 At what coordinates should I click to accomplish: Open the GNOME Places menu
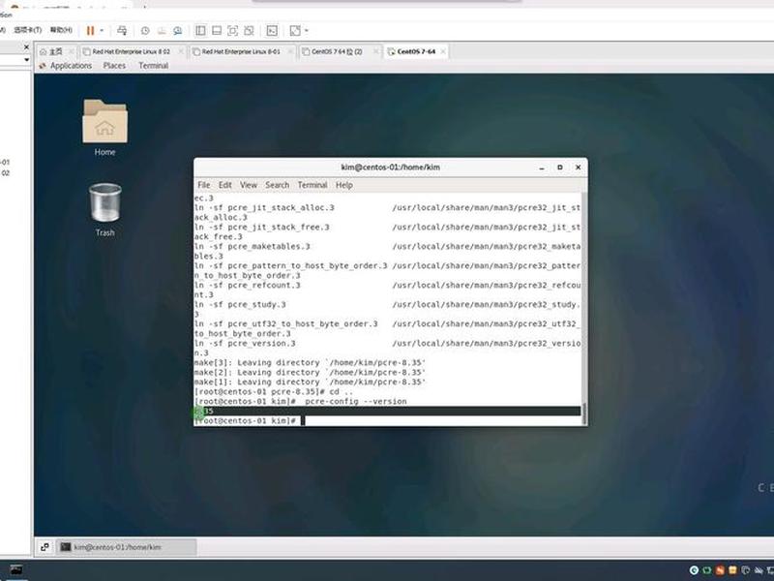(114, 65)
